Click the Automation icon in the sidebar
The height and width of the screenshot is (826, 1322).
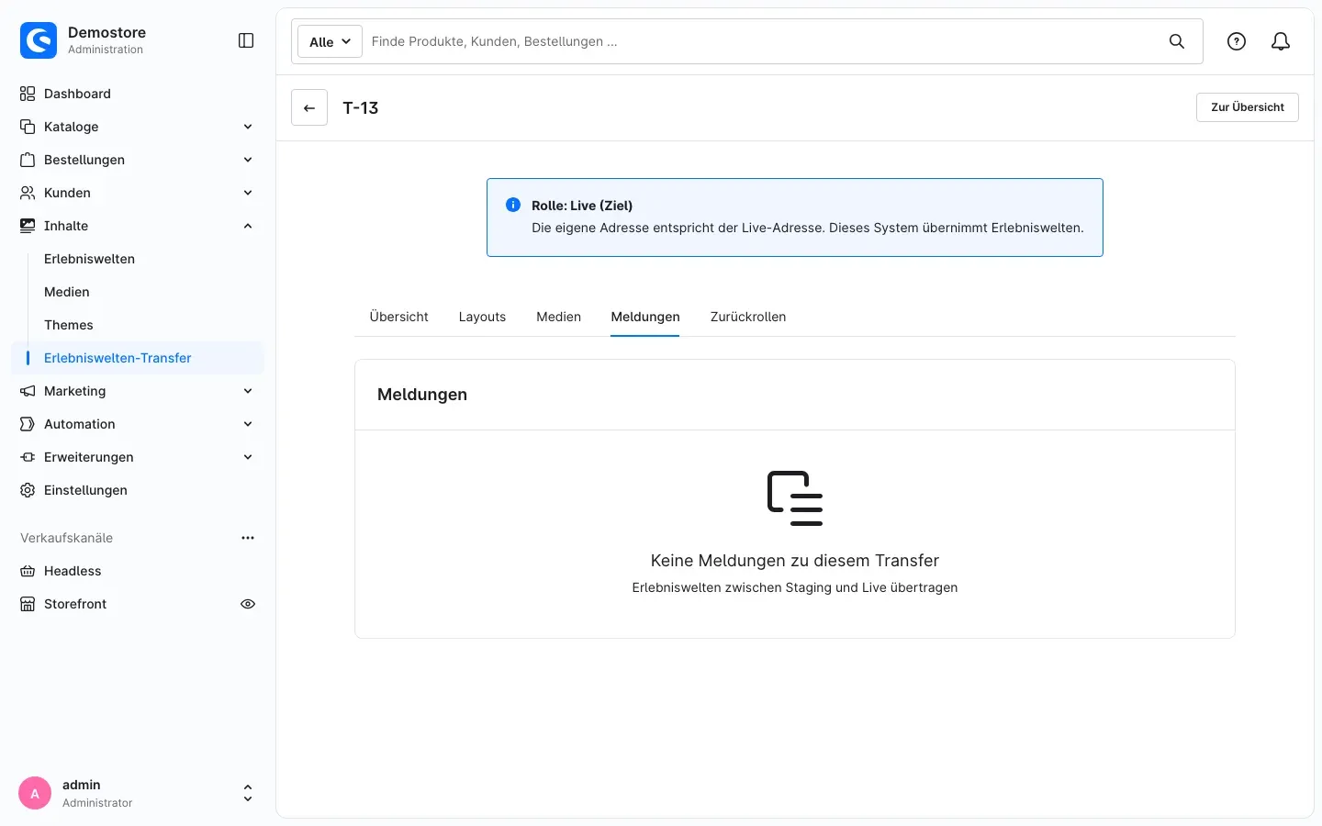click(x=28, y=424)
